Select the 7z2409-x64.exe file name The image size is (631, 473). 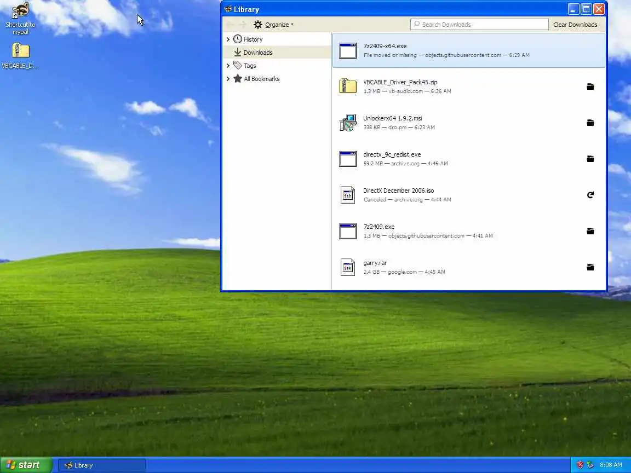[x=385, y=46]
